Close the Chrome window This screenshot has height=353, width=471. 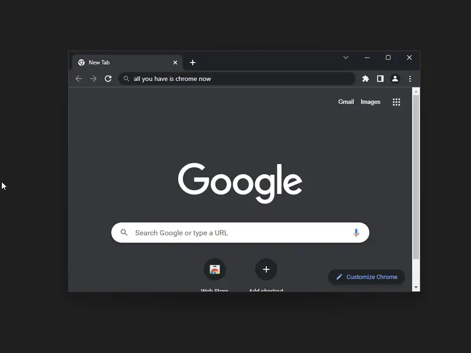coord(409,57)
